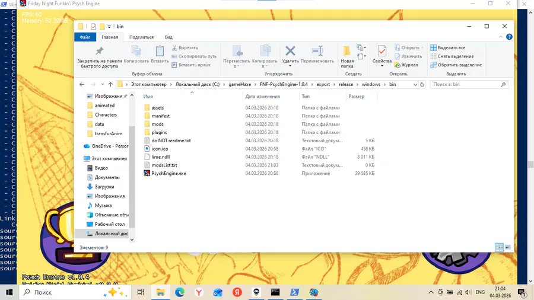
Task: Click the Поиск в: bin search field
Action: pyautogui.click(x=469, y=84)
